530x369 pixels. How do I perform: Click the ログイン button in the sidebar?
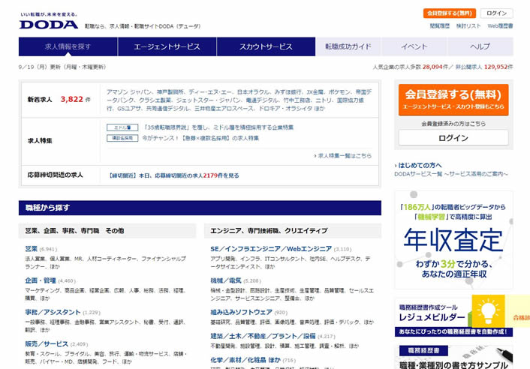pos(453,138)
